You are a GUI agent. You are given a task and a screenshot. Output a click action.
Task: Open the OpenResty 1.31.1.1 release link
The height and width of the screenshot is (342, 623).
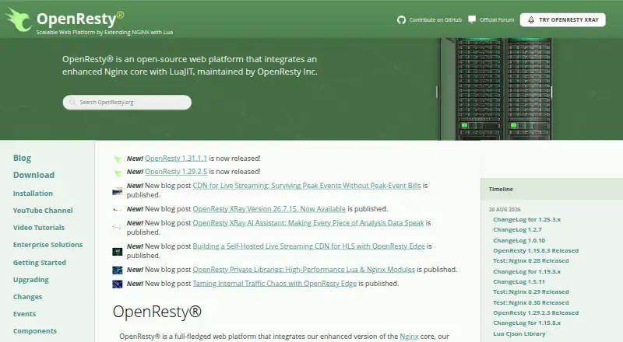tap(176, 159)
